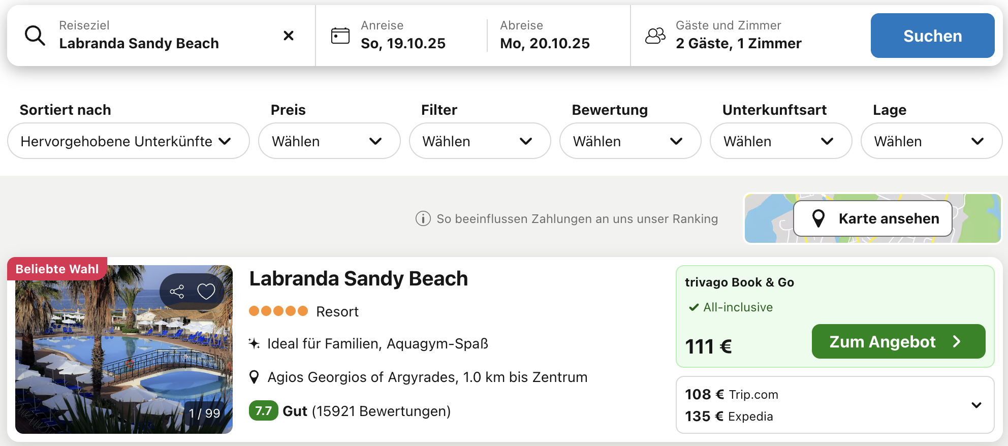Open the hotel photo gallery
This screenshot has width=1008, height=446.
[124, 349]
